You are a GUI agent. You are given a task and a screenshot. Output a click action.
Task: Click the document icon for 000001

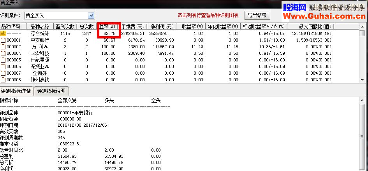click(x=3, y=40)
